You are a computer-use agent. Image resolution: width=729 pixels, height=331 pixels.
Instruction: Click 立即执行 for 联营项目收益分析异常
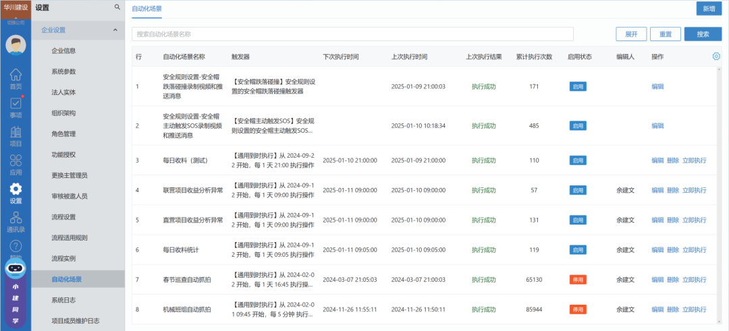(x=694, y=190)
